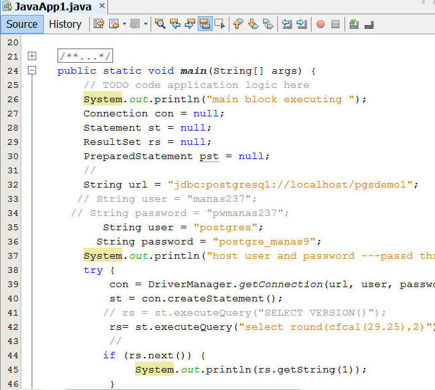This screenshot has height=390, width=435.
Task: Click highlighted System on line 26
Action: pyautogui.click(x=103, y=100)
